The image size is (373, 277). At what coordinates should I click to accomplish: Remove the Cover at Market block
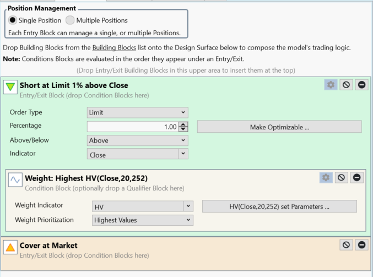(x=361, y=245)
